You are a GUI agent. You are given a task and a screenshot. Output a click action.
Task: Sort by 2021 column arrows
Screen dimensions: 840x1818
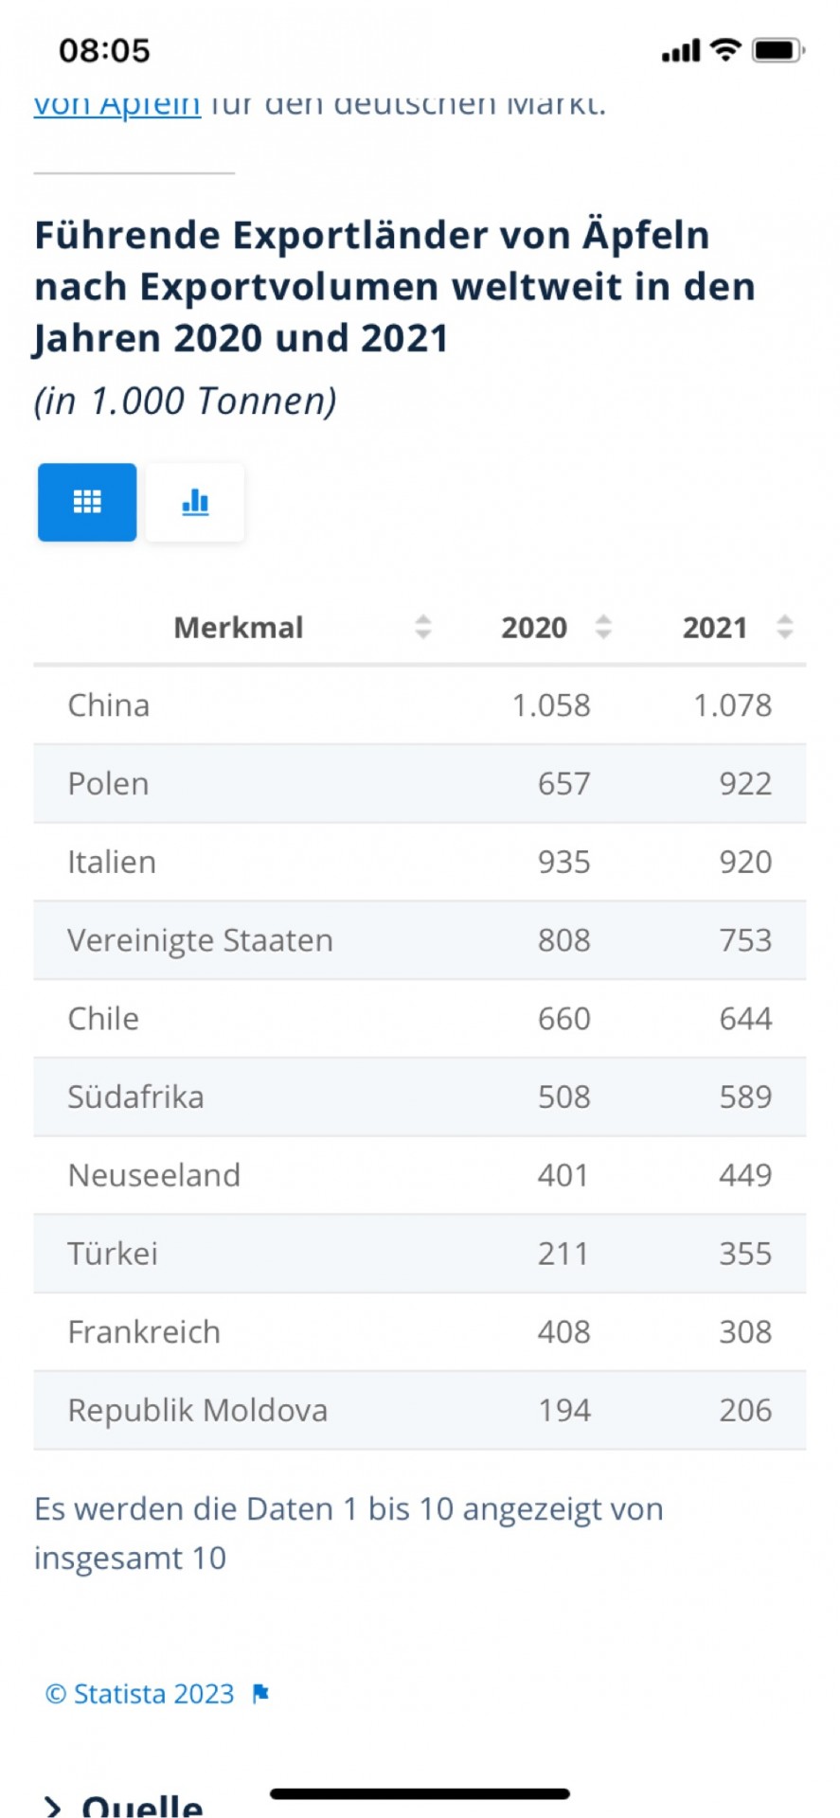point(784,627)
